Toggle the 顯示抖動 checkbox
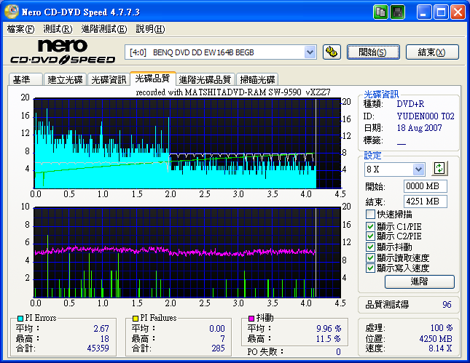Image resolution: width=470 pixels, height=363 pixels. 370,247
